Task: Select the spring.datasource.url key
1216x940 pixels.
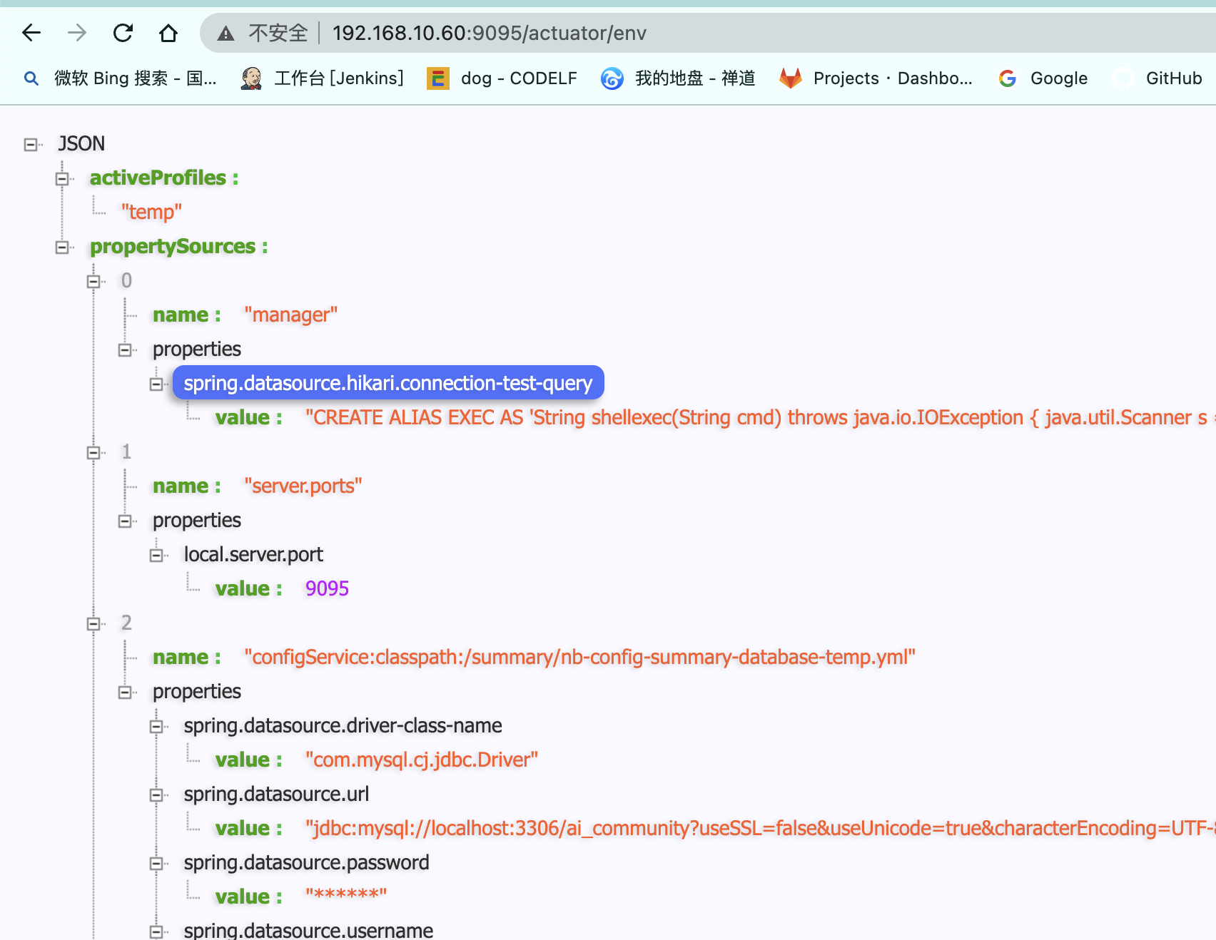Action: click(x=276, y=794)
